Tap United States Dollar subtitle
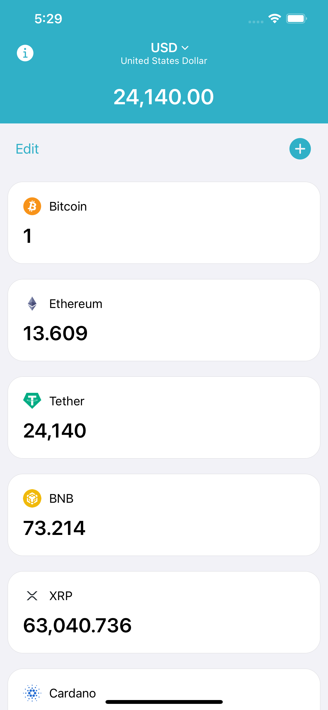 pyautogui.click(x=164, y=61)
